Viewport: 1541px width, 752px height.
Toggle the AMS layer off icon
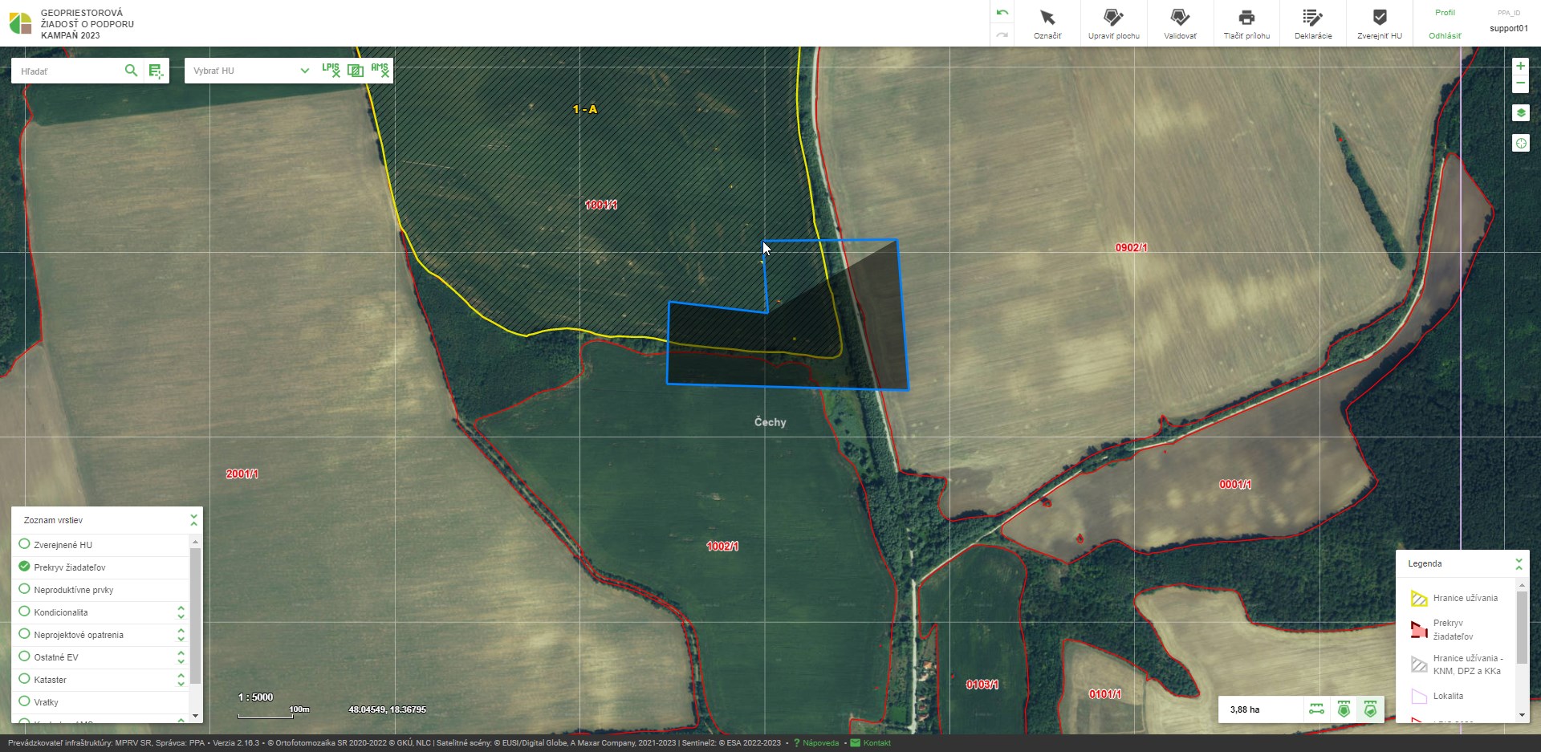pyautogui.click(x=380, y=70)
